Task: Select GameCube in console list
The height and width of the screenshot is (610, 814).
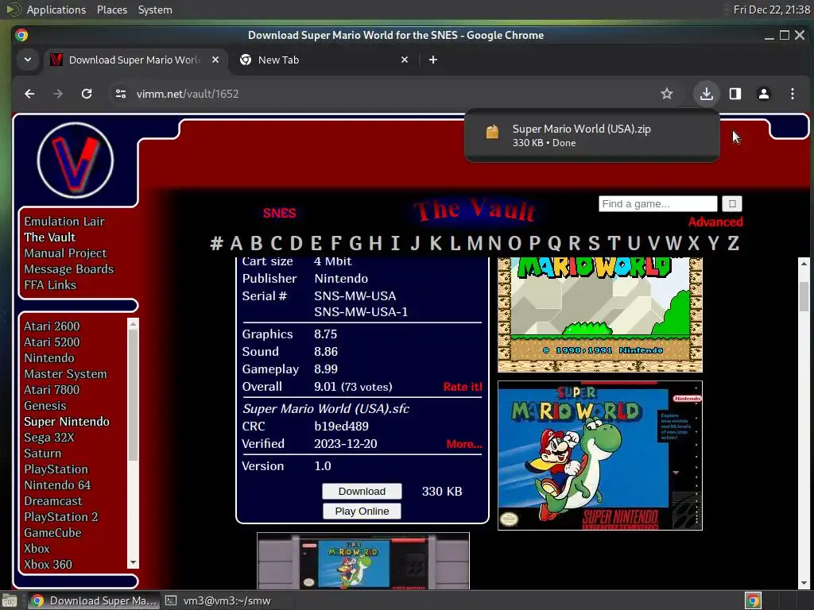Action: [x=52, y=533]
